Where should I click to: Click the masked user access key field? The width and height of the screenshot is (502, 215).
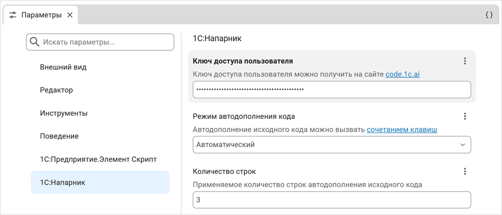point(332,89)
